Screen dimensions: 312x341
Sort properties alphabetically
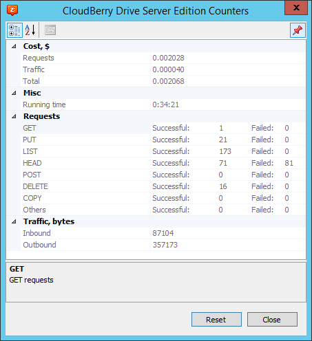click(x=30, y=30)
